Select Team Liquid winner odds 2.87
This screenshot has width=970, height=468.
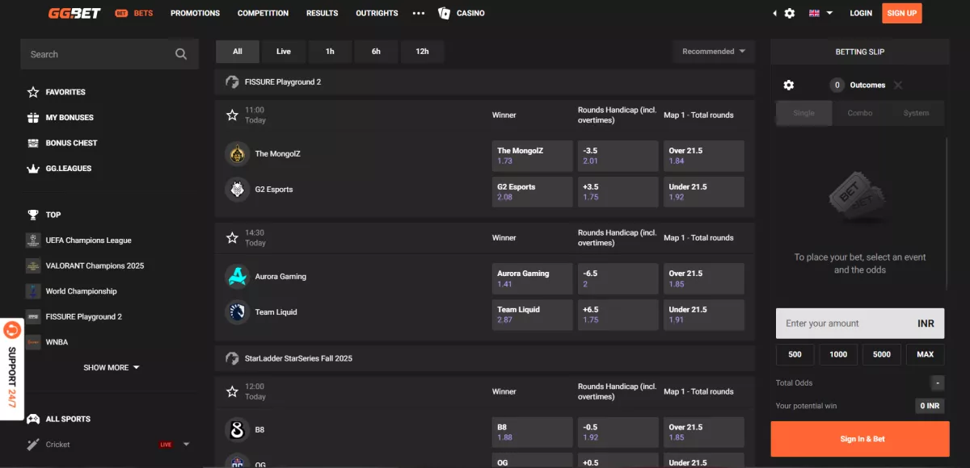click(x=532, y=315)
